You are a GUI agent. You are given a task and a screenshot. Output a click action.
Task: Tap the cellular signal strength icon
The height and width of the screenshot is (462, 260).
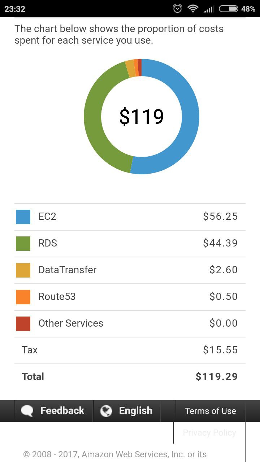tap(208, 9)
